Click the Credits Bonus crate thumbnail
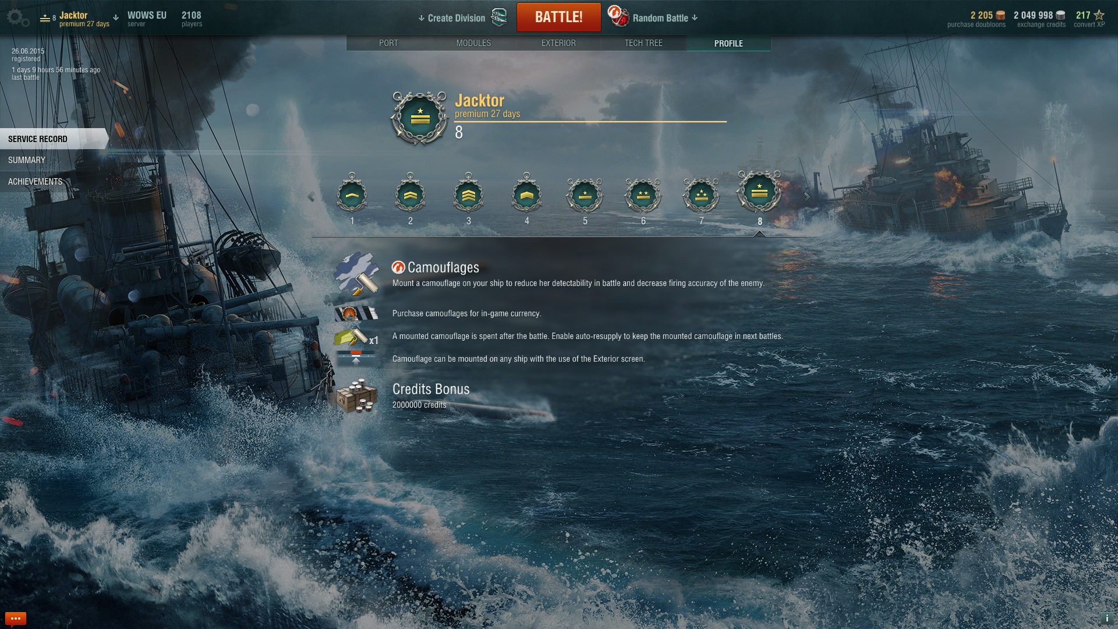The width and height of the screenshot is (1118, 629). click(x=356, y=396)
